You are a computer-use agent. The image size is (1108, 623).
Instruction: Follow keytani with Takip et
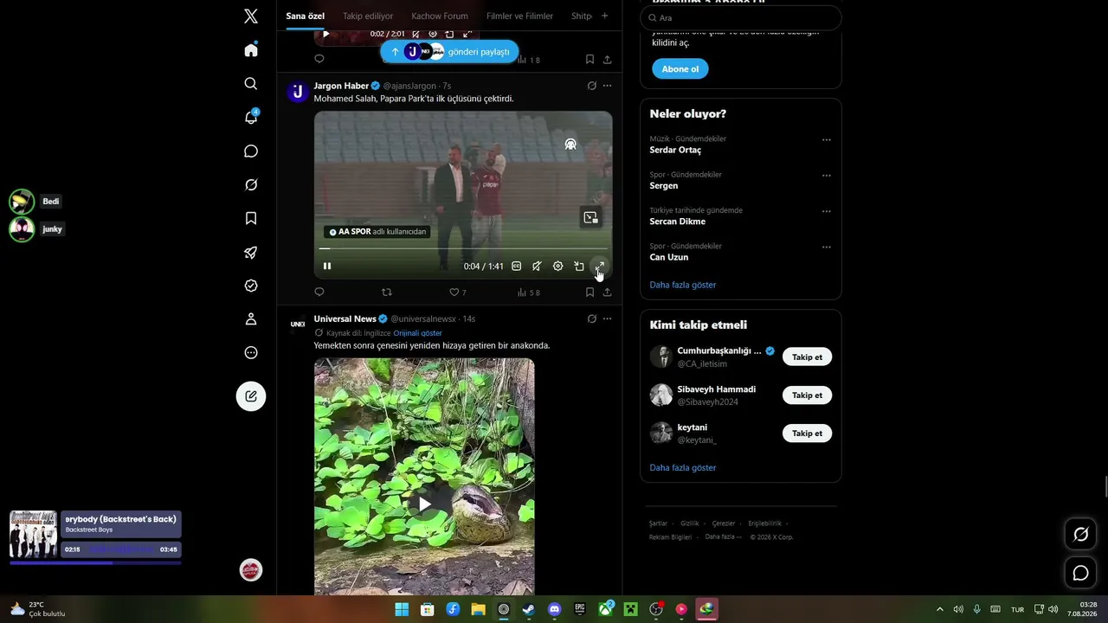(x=807, y=434)
